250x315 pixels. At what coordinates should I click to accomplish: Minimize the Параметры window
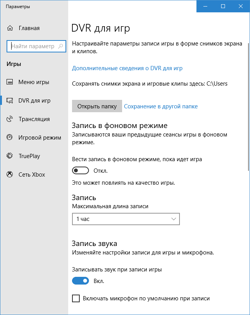(205, 6)
